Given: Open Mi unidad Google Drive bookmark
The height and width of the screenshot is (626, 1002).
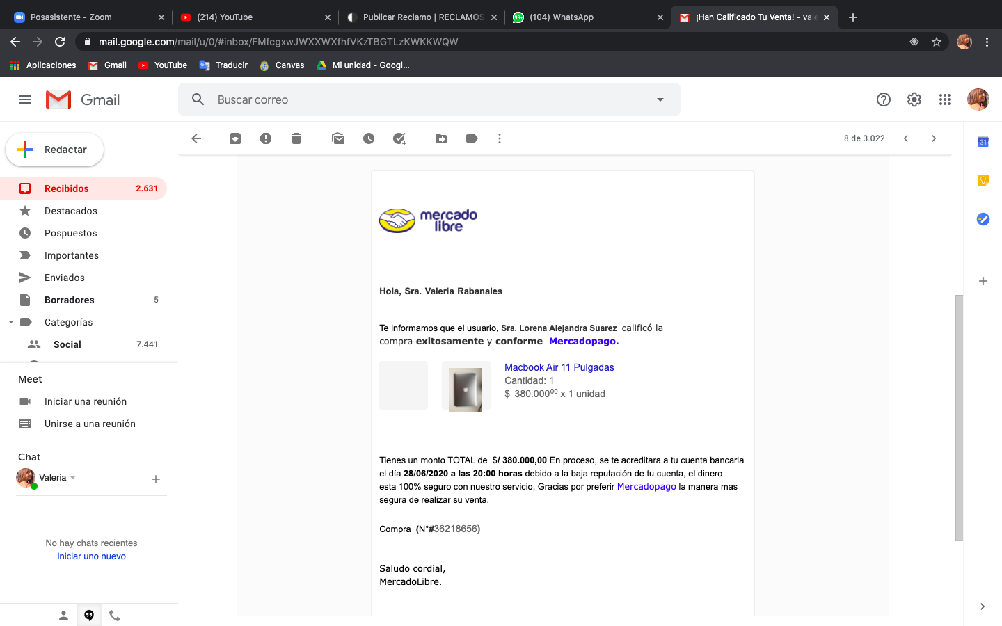Looking at the screenshot, I should [363, 65].
